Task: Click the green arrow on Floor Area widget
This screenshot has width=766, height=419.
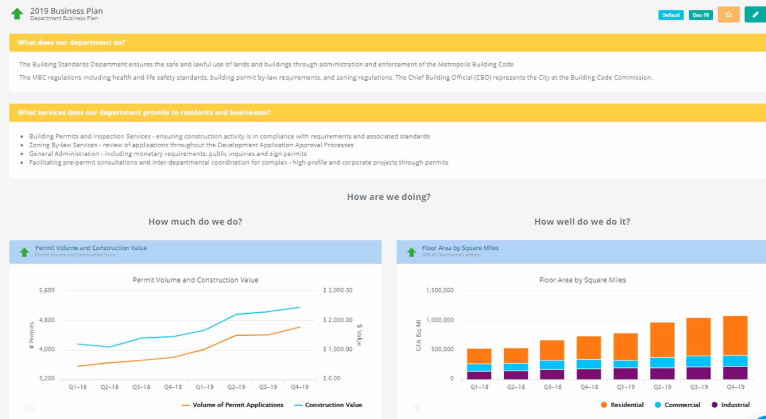Action: coord(411,251)
